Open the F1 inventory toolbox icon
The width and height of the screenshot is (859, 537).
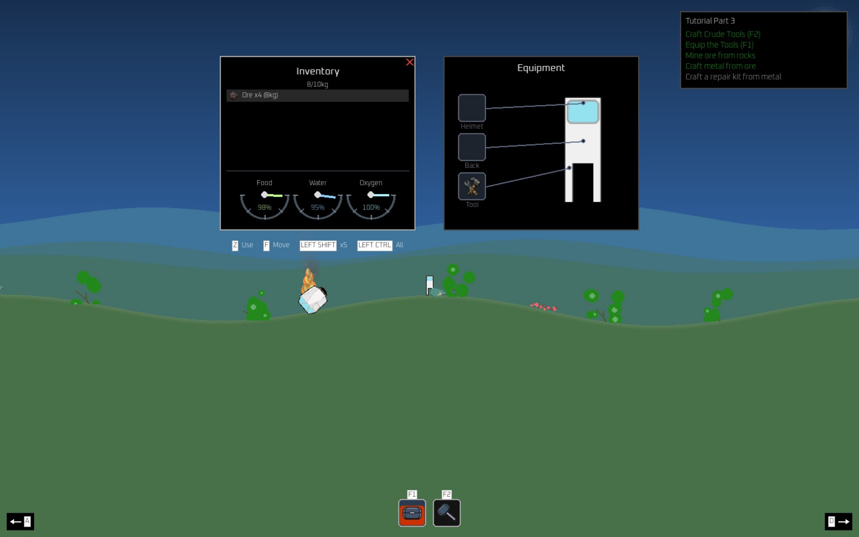click(412, 512)
